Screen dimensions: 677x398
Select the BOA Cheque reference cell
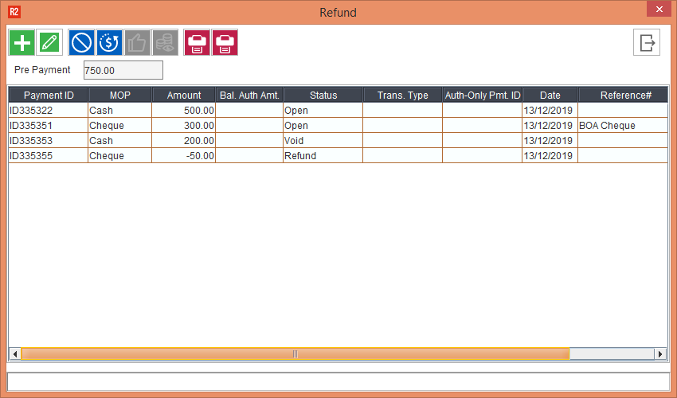621,126
